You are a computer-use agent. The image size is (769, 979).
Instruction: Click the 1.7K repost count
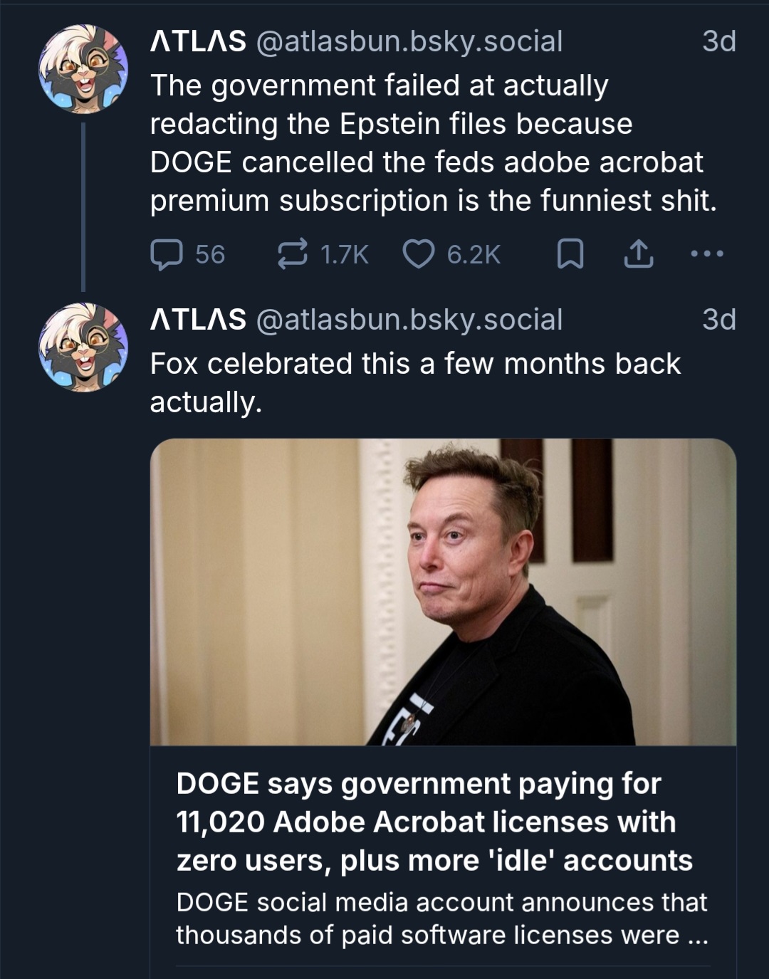pyautogui.click(x=345, y=254)
